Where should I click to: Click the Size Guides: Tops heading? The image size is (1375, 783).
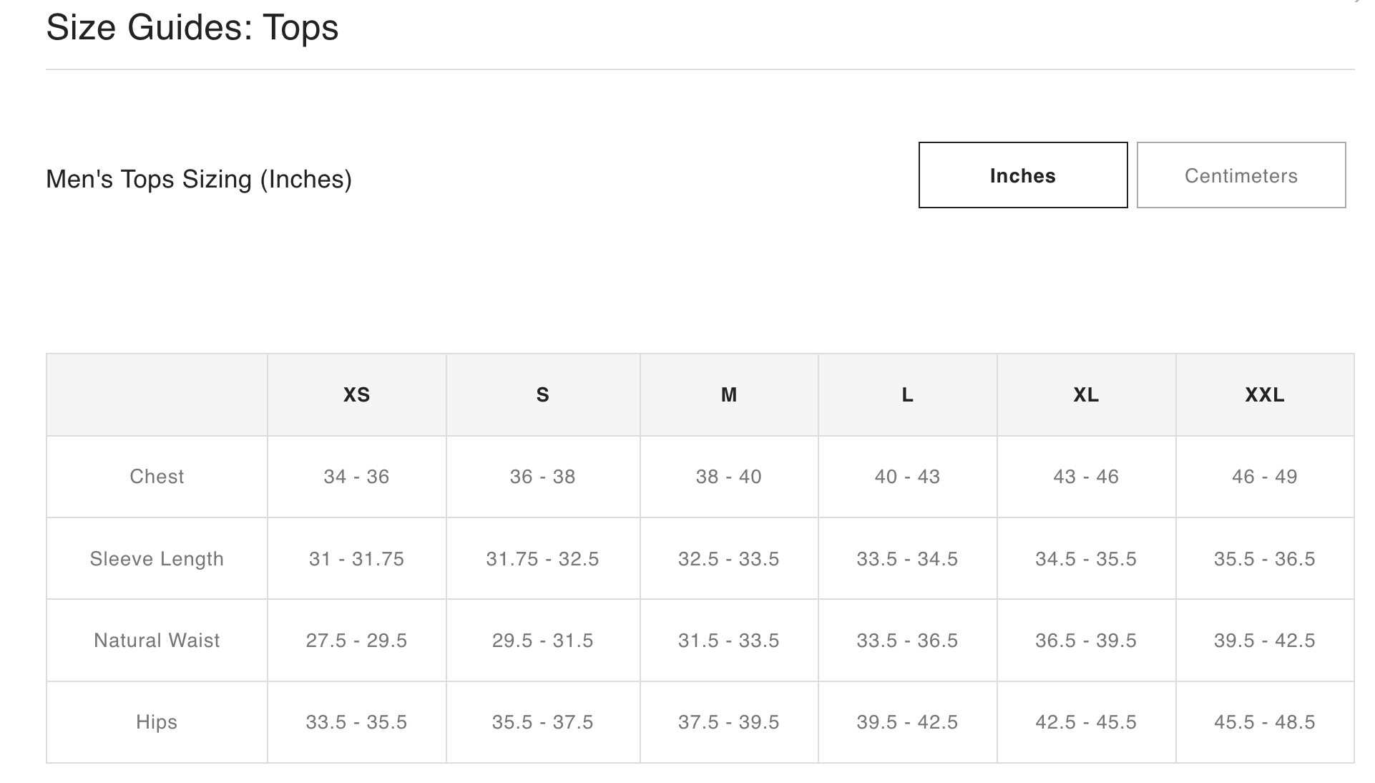[192, 28]
